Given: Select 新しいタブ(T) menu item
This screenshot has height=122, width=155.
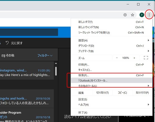Looking at the screenshot, I should (111, 22).
